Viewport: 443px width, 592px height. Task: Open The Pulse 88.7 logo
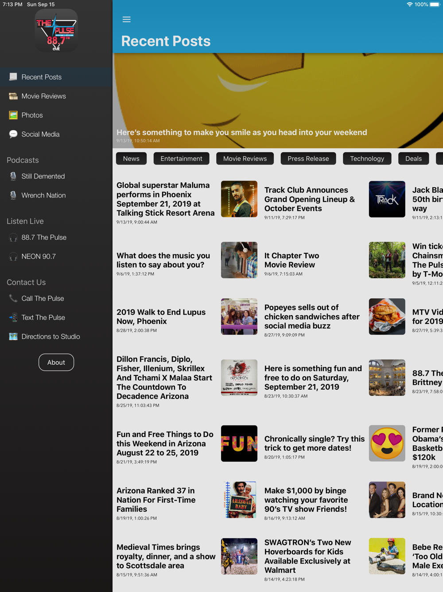pos(56,31)
